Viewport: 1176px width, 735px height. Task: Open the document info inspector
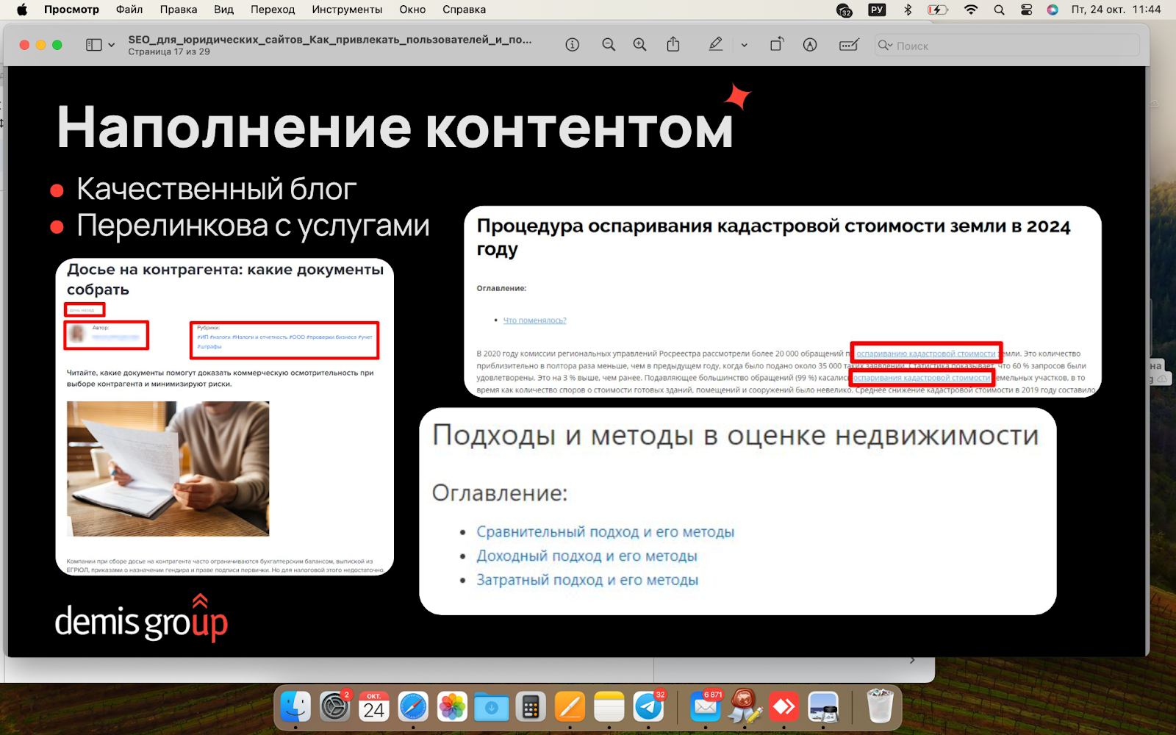coord(573,44)
